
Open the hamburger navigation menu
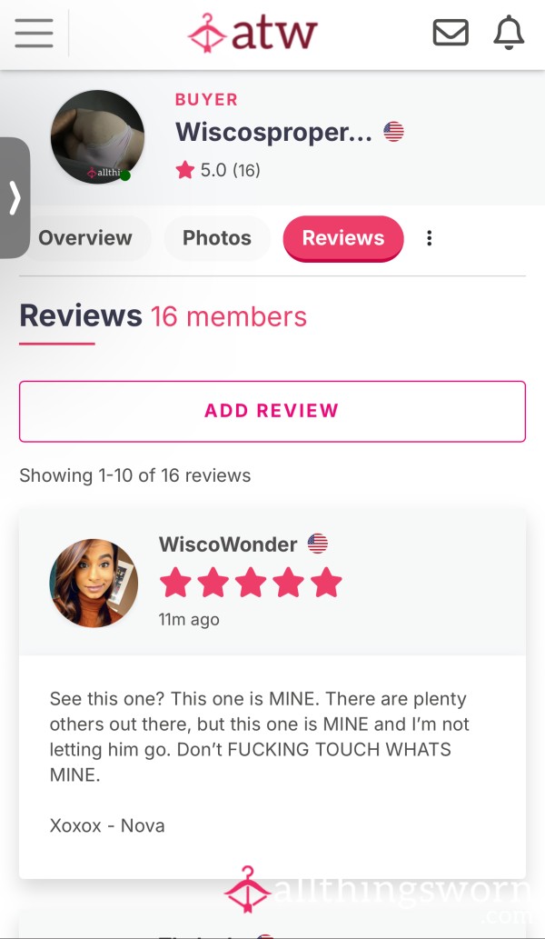[x=35, y=33]
